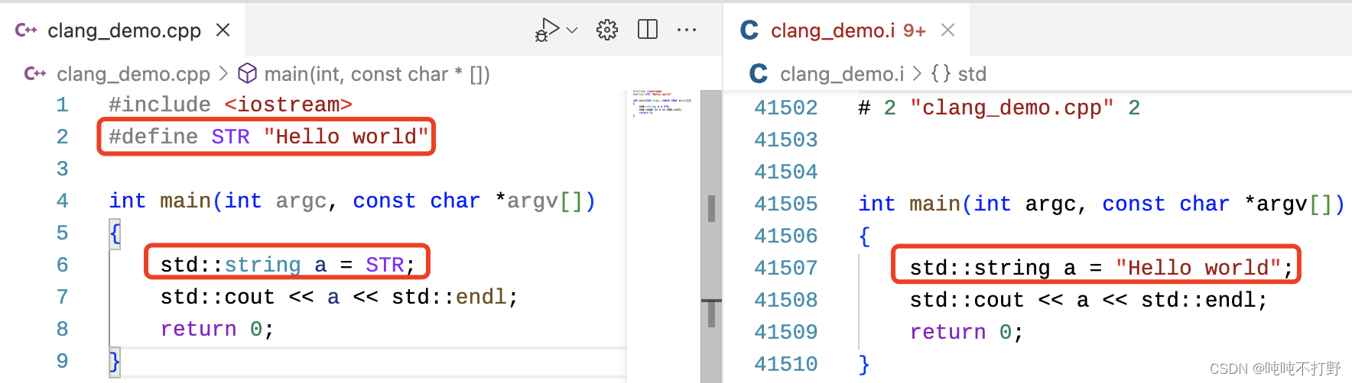Click return 0; in left editor
The width and height of the screenshot is (1352, 383).
(217, 329)
